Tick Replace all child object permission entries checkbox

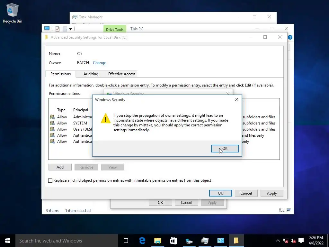click(x=50, y=180)
